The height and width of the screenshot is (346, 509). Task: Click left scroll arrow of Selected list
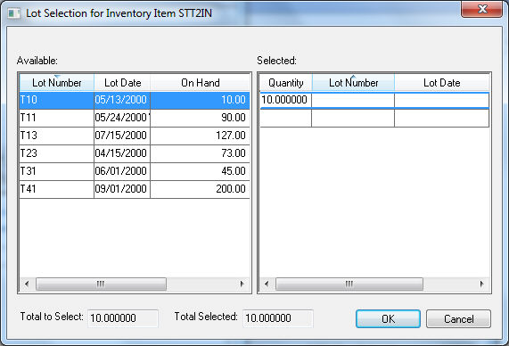click(x=267, y=284)
